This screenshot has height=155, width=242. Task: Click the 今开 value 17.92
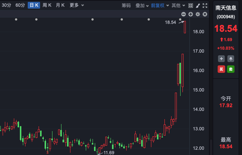[x=226, y=105]
